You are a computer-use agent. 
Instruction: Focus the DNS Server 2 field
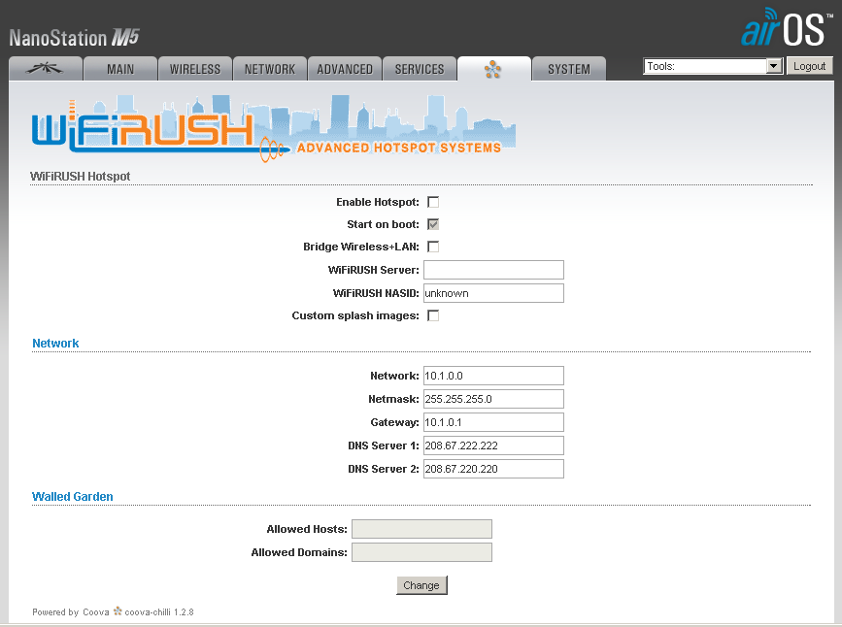coord(493,469)
